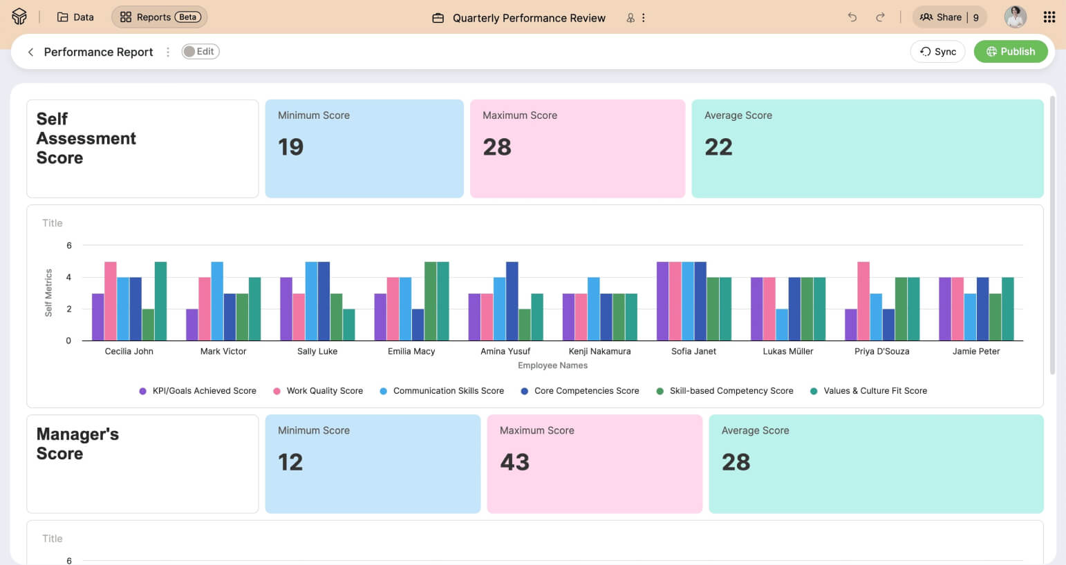Click the briefcase icon beside Quarterly Performance Review
This screenshot has height=565, width=1066.
[x=438, y=18]
